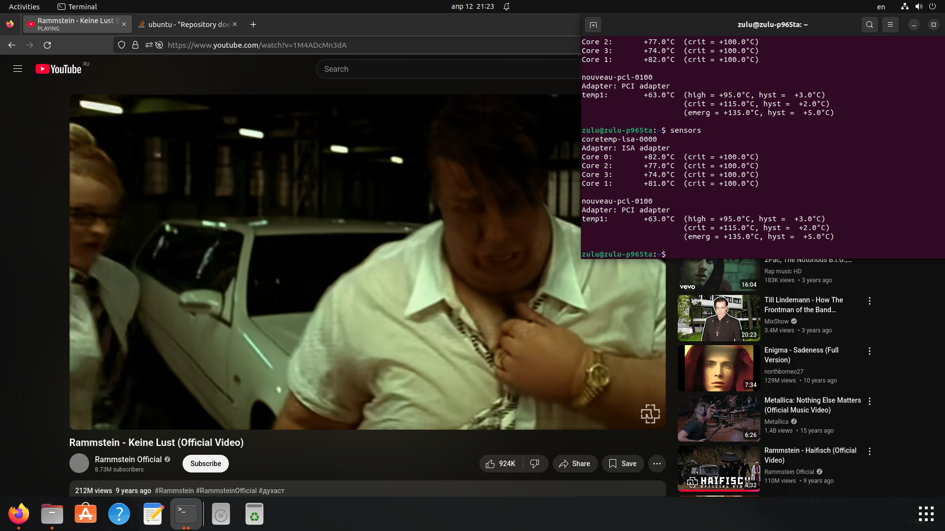
Task: Open the Activities overview
Action: click(24, 7)
